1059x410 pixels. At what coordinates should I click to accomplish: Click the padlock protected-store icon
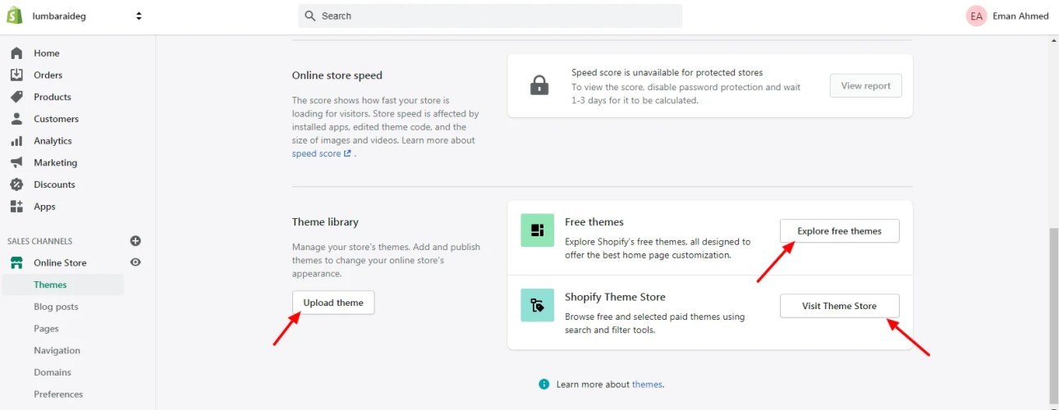click(x=539, y=85)
